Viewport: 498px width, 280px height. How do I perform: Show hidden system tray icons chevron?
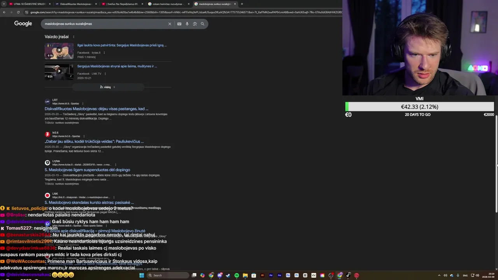(x=439, y=275)
